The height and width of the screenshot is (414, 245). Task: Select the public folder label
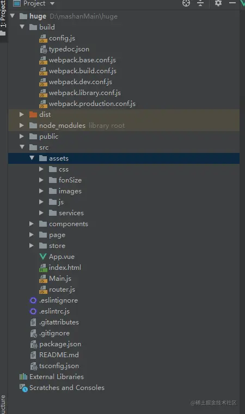(48, 137)
